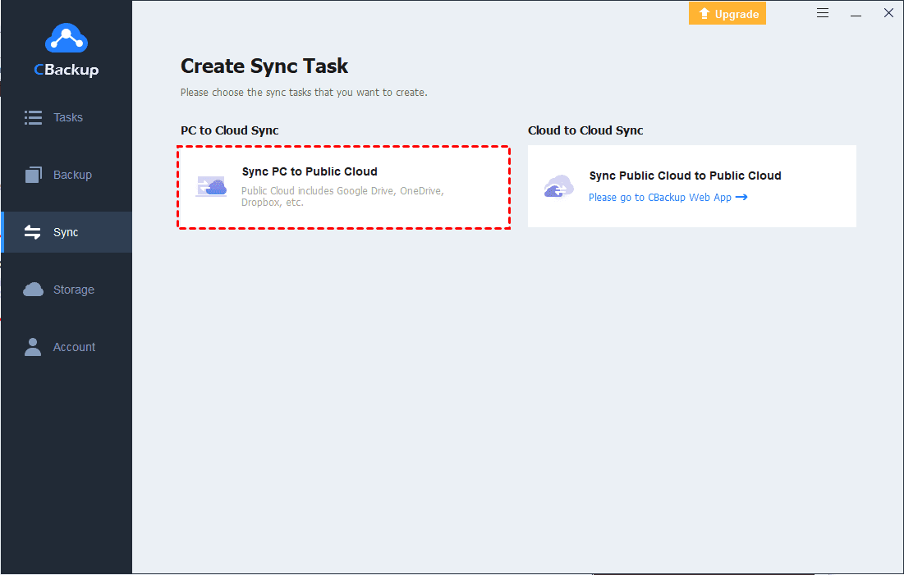Click the cloud-to-cloud sync card icon

558,187
